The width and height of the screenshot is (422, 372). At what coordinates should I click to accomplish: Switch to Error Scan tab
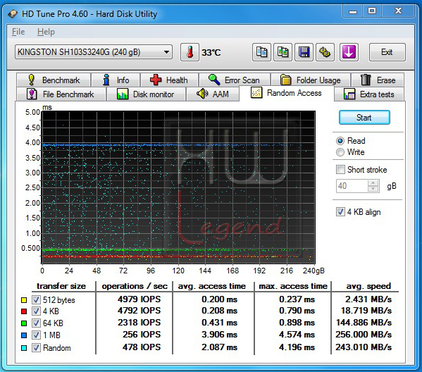(235, 80)
